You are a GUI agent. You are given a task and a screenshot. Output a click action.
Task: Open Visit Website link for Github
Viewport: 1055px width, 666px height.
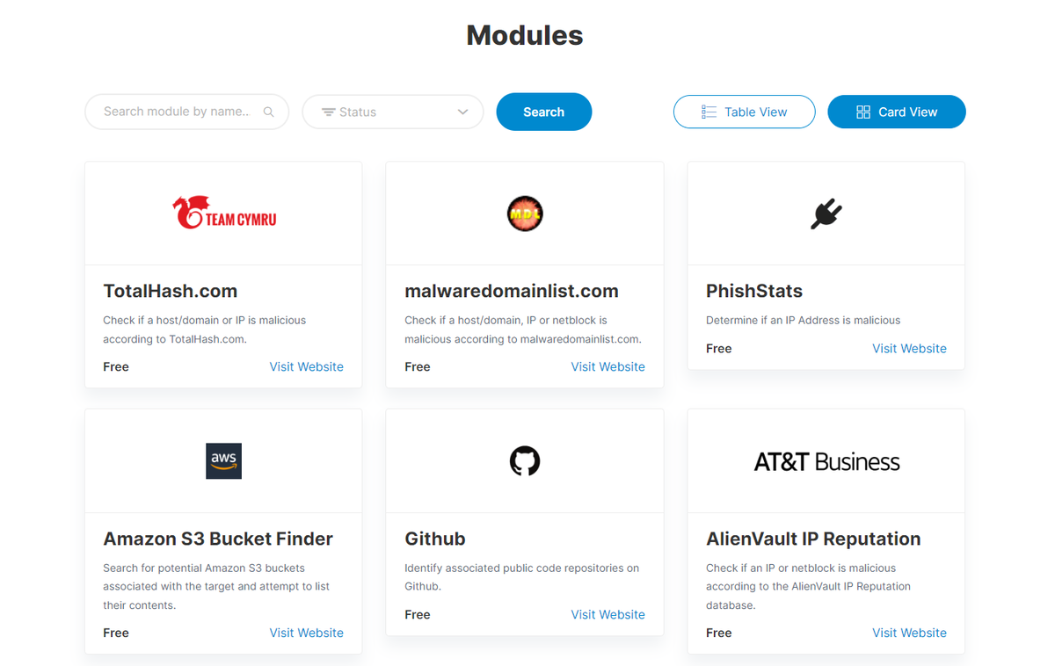608,614
